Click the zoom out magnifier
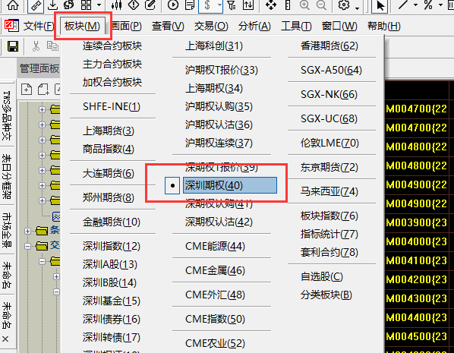 [321, 5]
